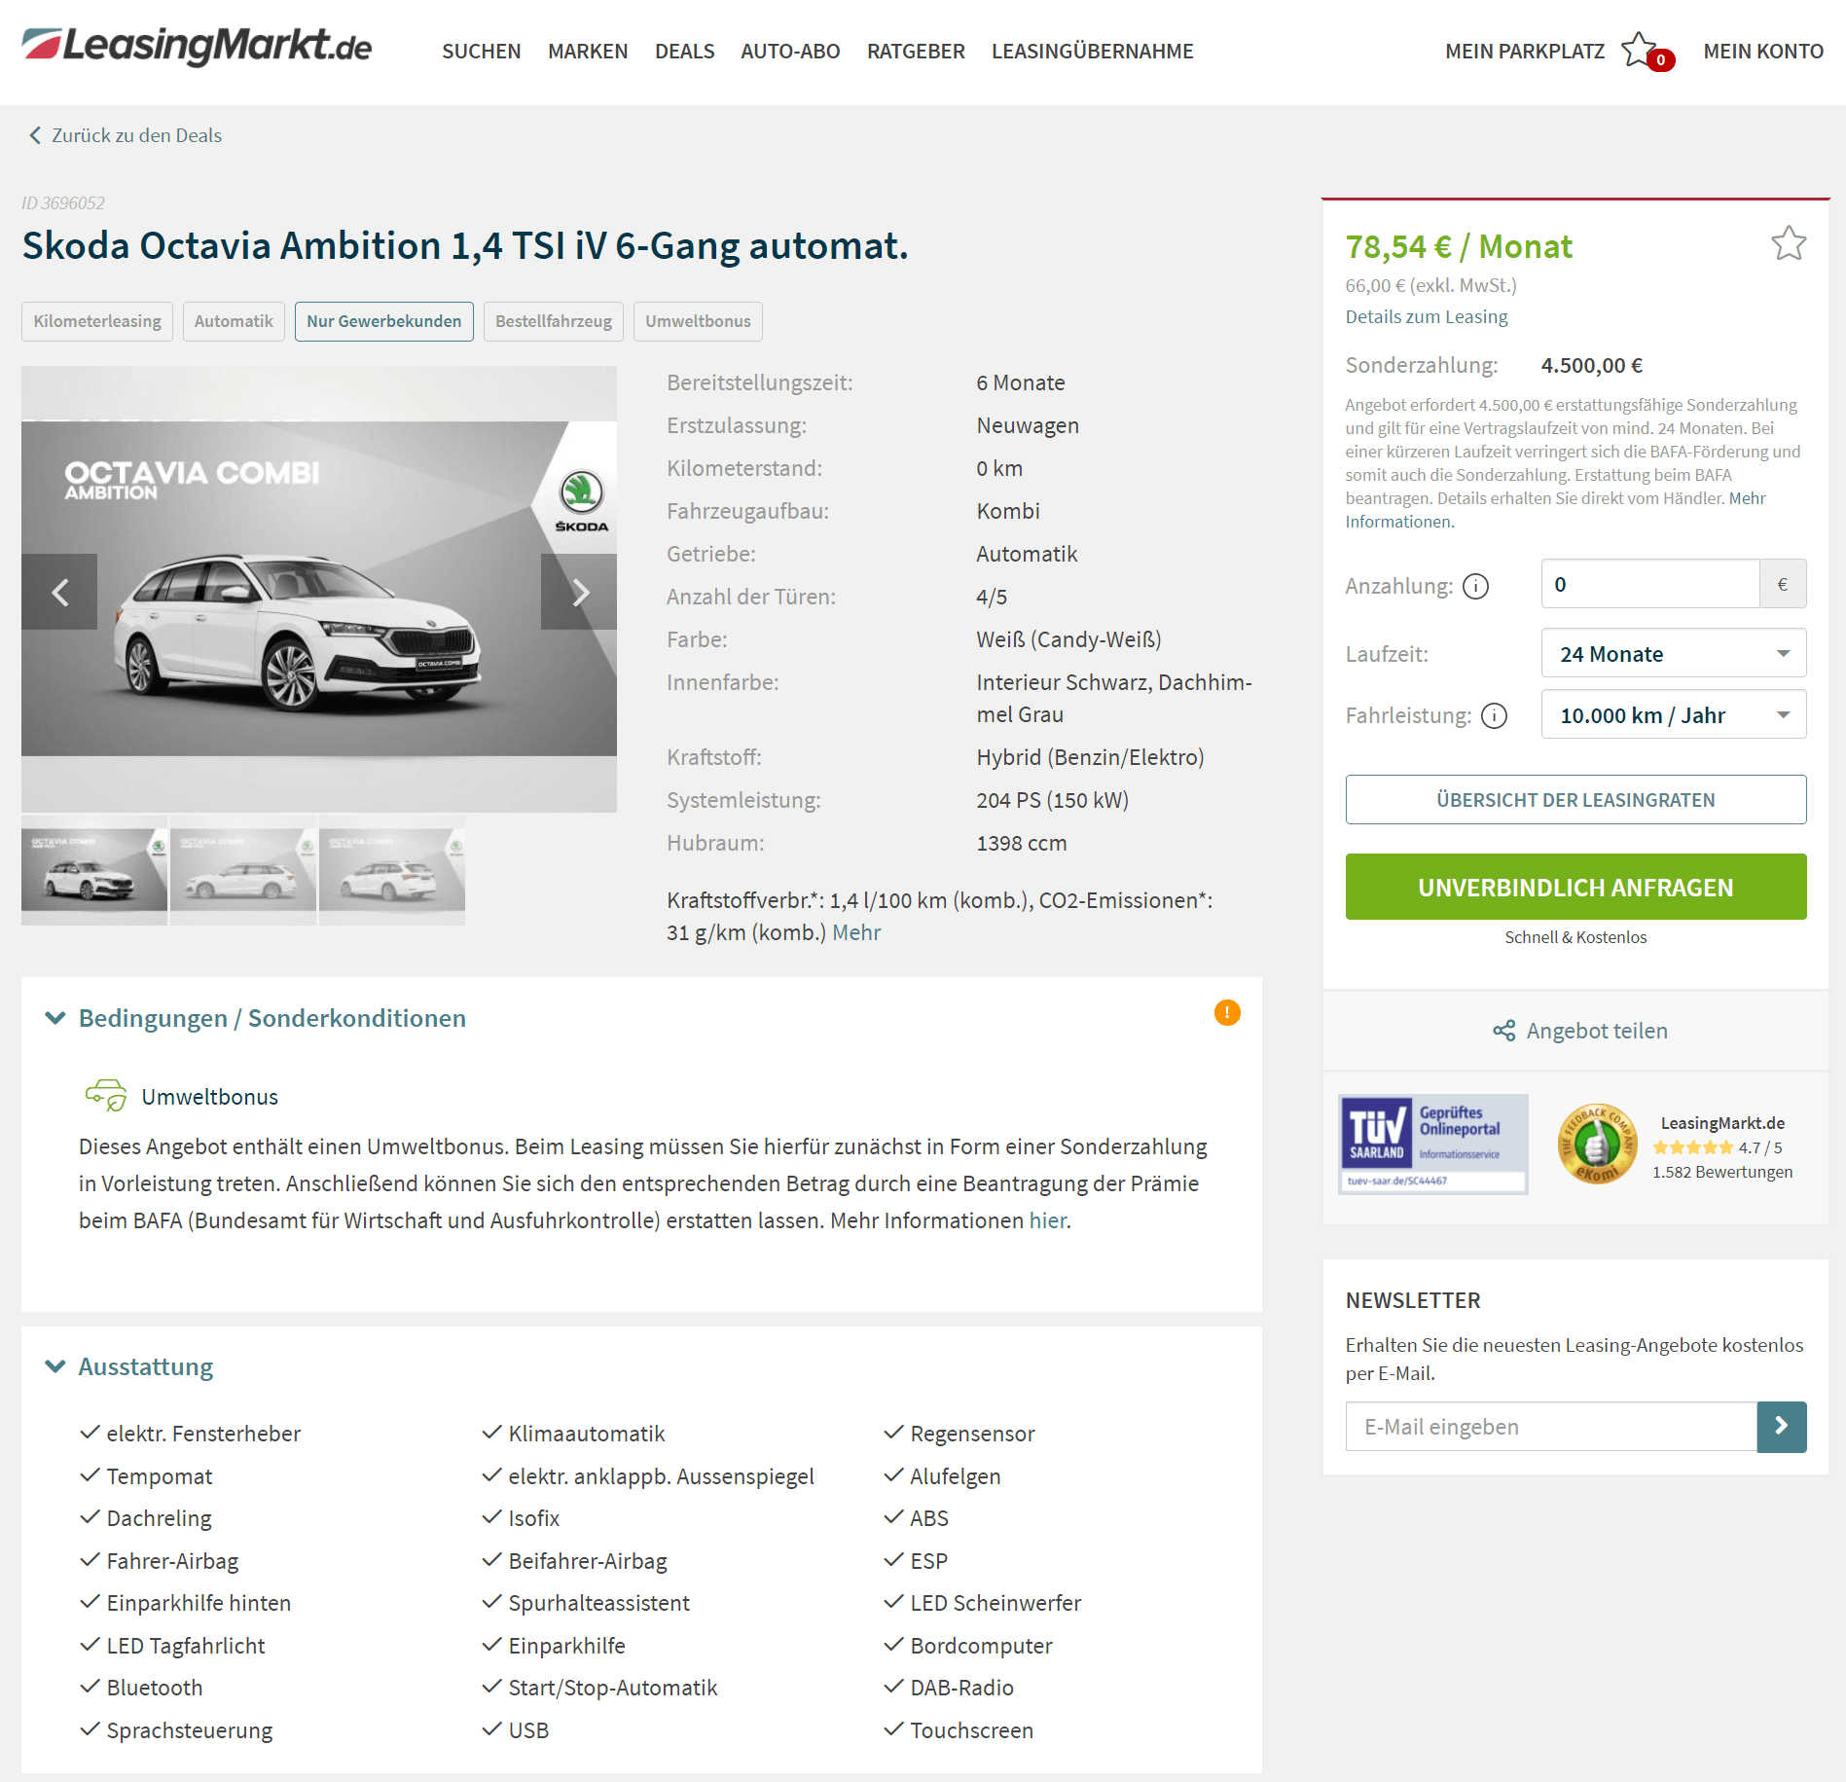Click the 1.582 Bewertungen text
Screen dimensions: 1846x1782
(x=1722, y=1172)
